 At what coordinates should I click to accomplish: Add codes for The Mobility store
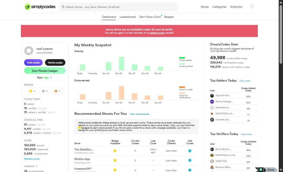pyautogui.click(x=190, y=151)
